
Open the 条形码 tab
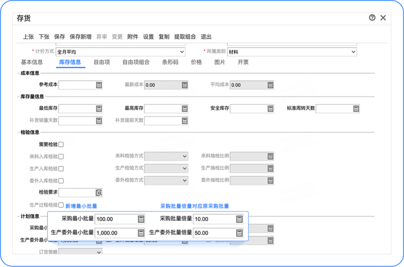(170, 62)
